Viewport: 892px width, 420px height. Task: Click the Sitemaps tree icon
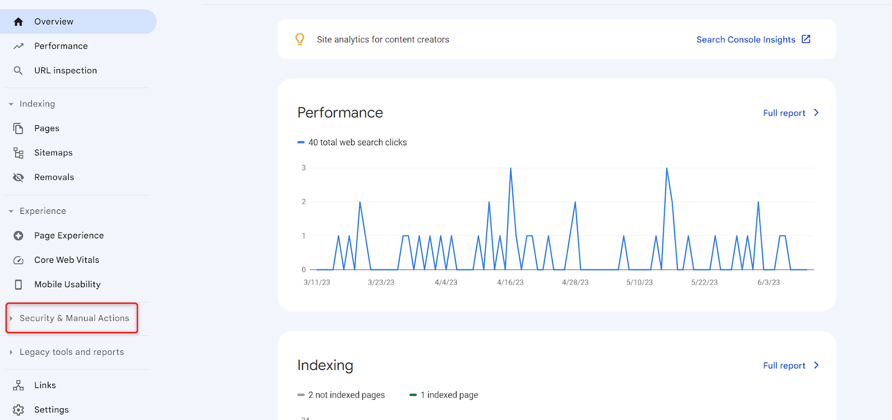tap(18, 153)
